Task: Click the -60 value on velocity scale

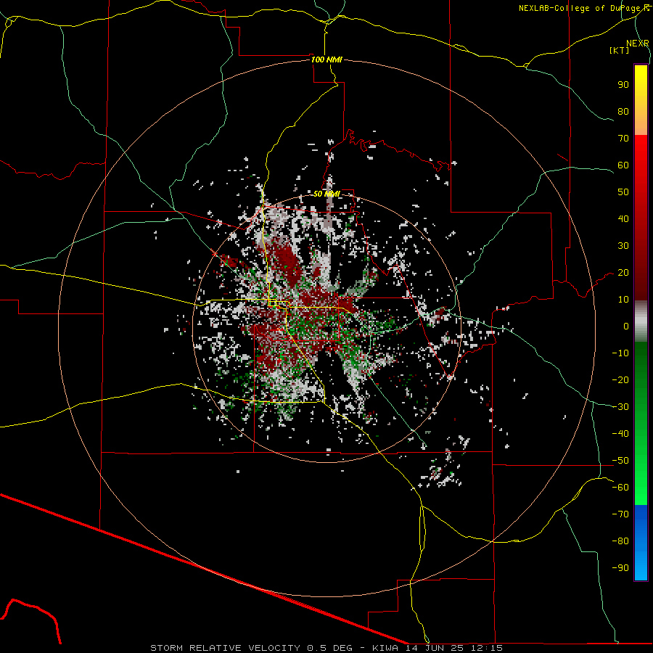Action: pyautogui.click(x=620, y=488)
